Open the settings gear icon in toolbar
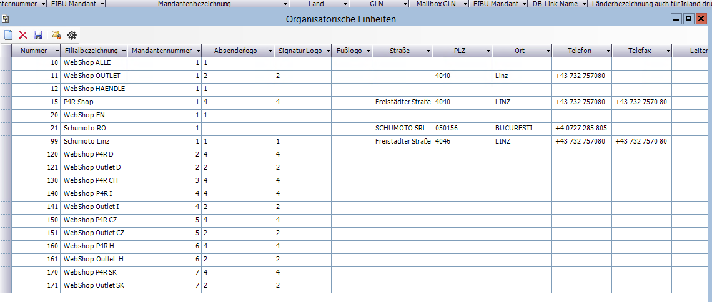 click(x=72, y=35)
